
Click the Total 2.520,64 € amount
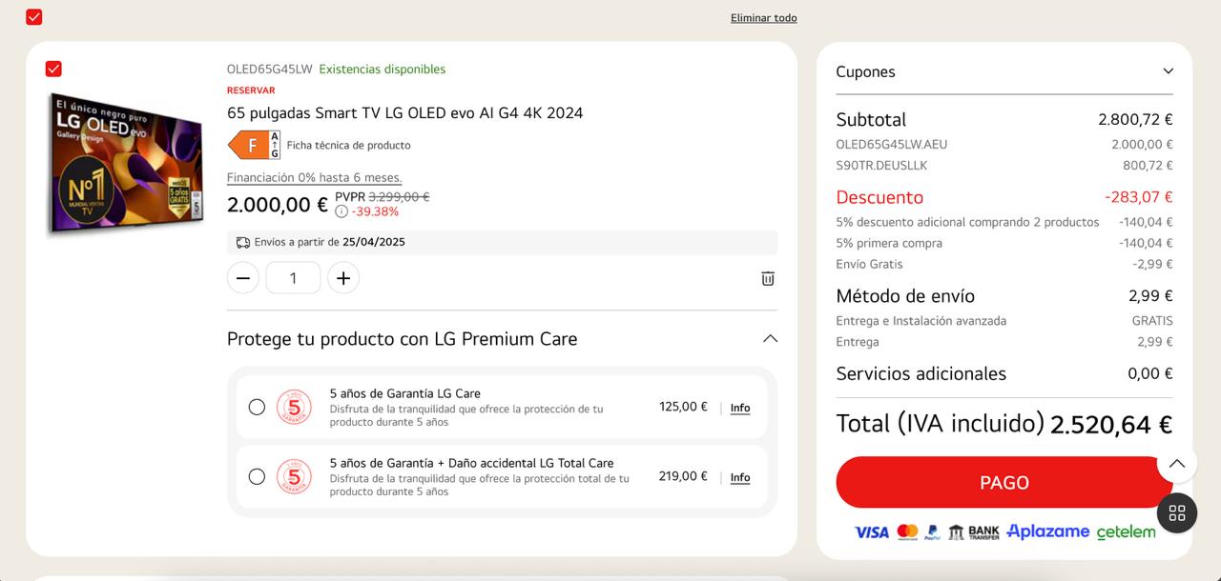(1111, 425)
